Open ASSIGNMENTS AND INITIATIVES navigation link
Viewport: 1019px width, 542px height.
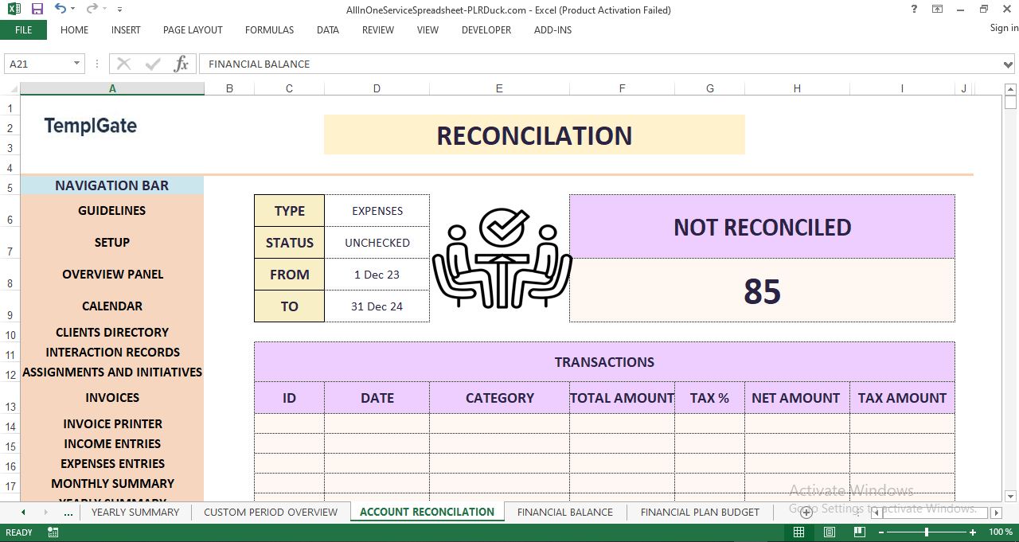click(x=112, y=372)
